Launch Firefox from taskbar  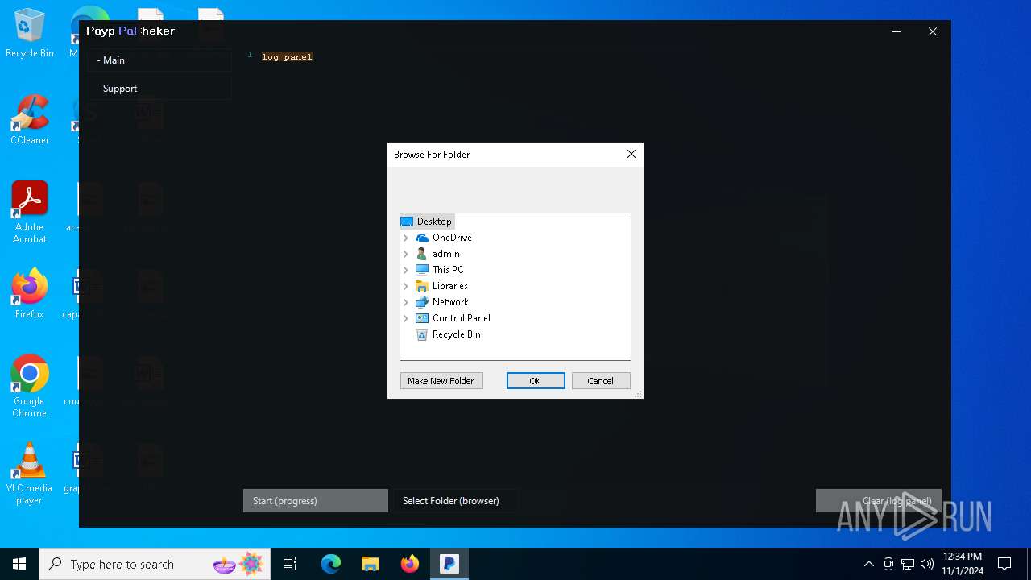[x=410, y=564]
